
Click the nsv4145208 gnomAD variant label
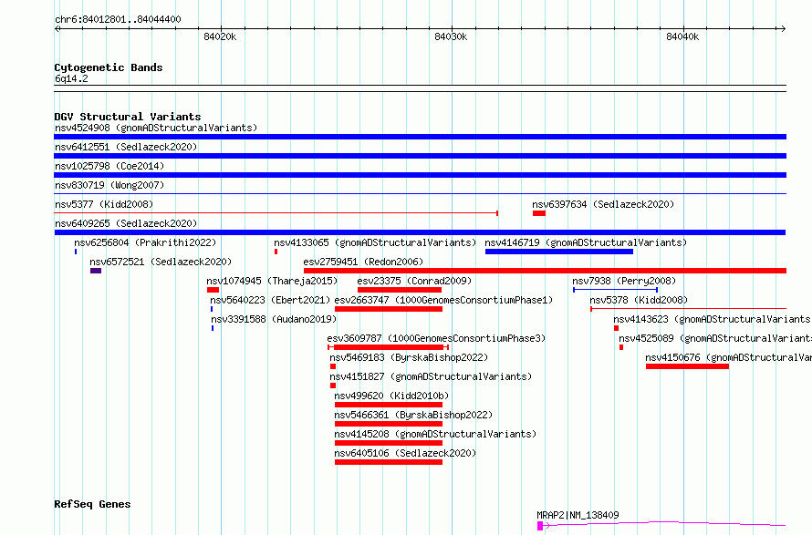[x=435, y=434]
